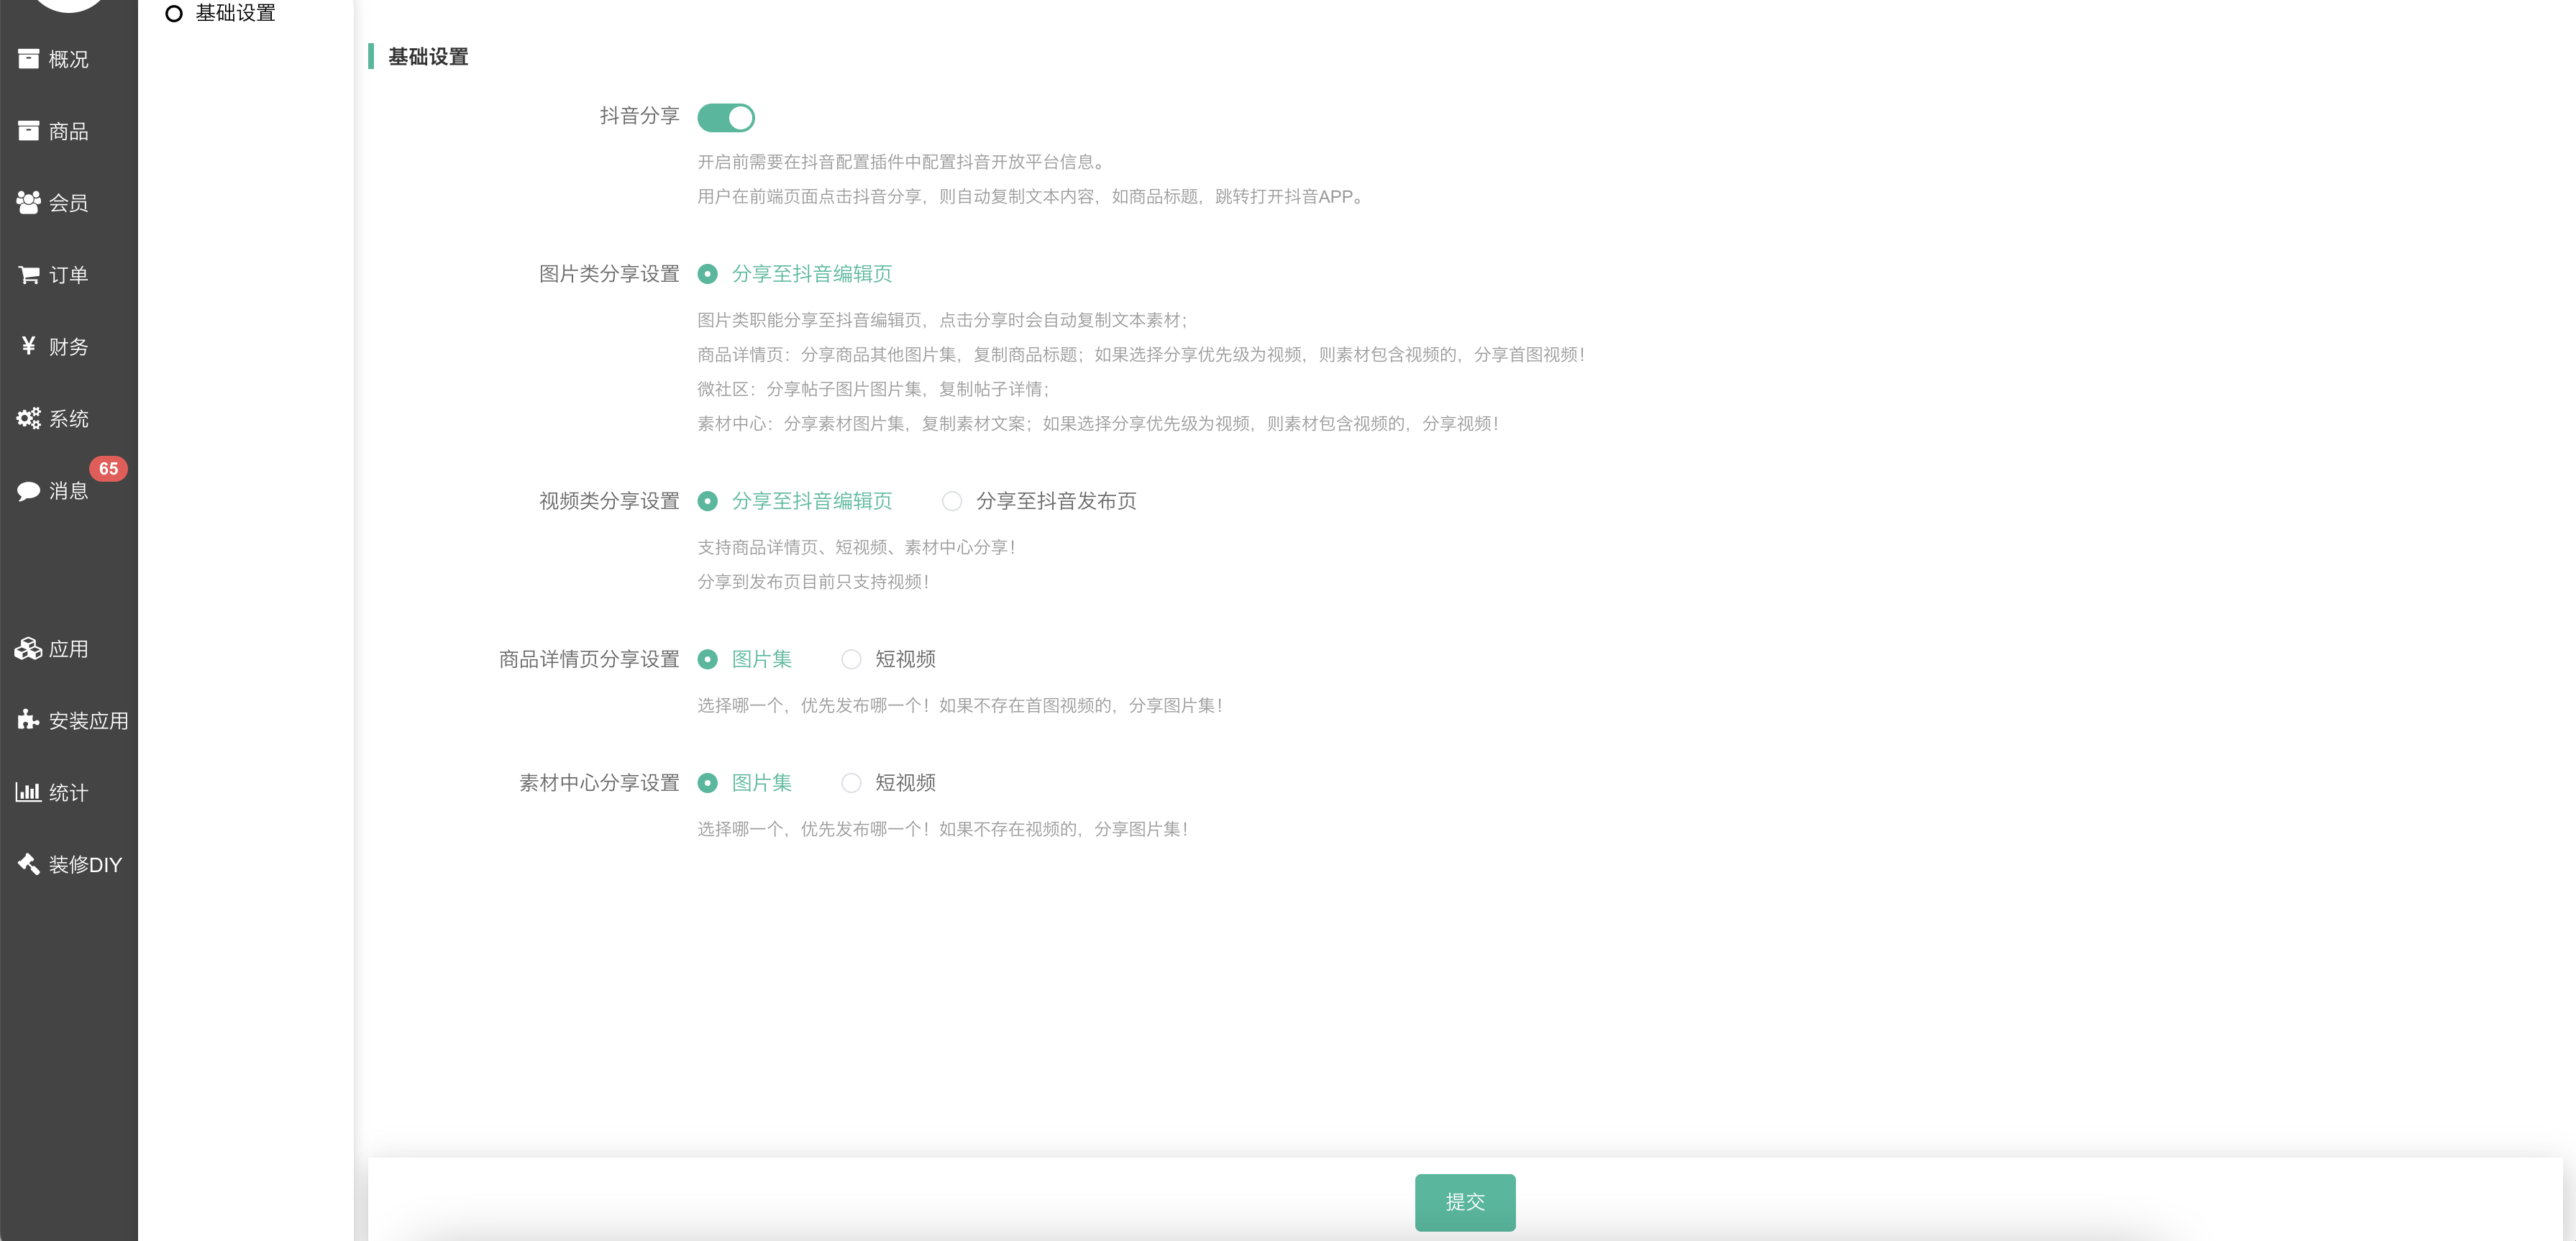Click the 安装应用 puzzle piece icon

(x=28, y=720)
